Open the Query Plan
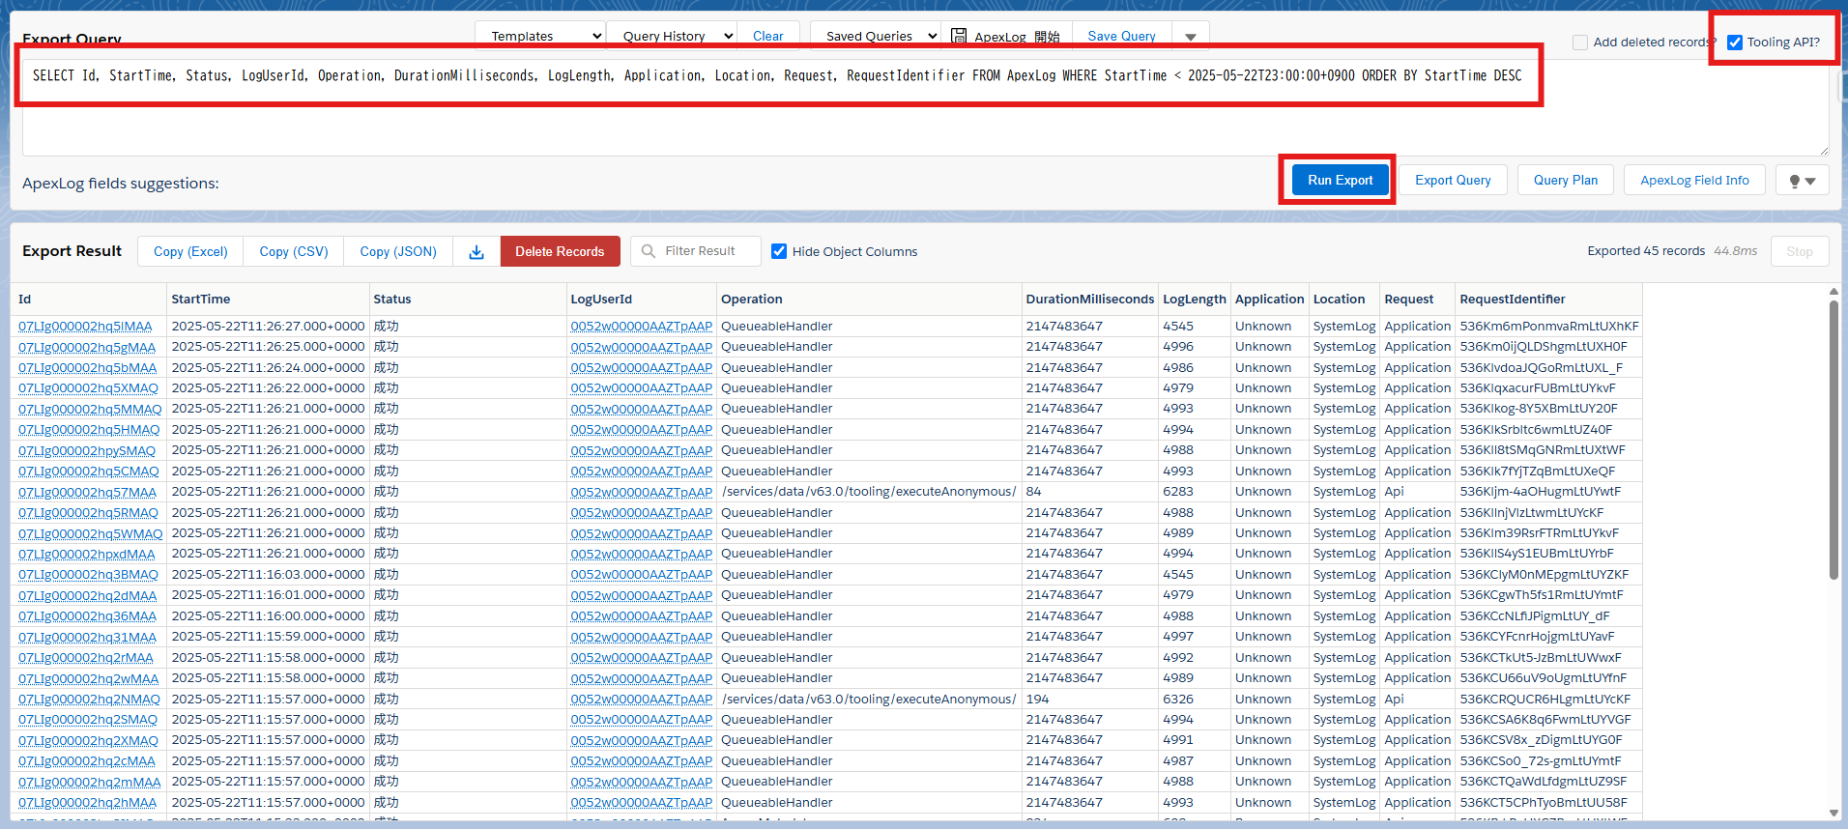1848x829 pixels. tap(1566, 181)
